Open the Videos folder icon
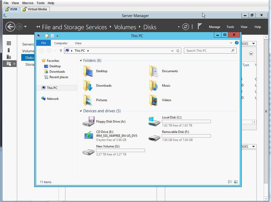The width and height of the screenshot is (271, 202). point(154,100)
